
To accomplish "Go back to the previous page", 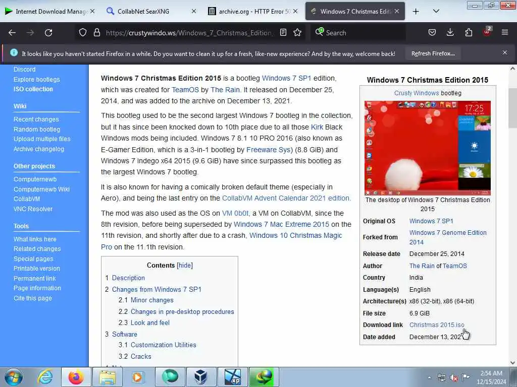I will (12, 33).
